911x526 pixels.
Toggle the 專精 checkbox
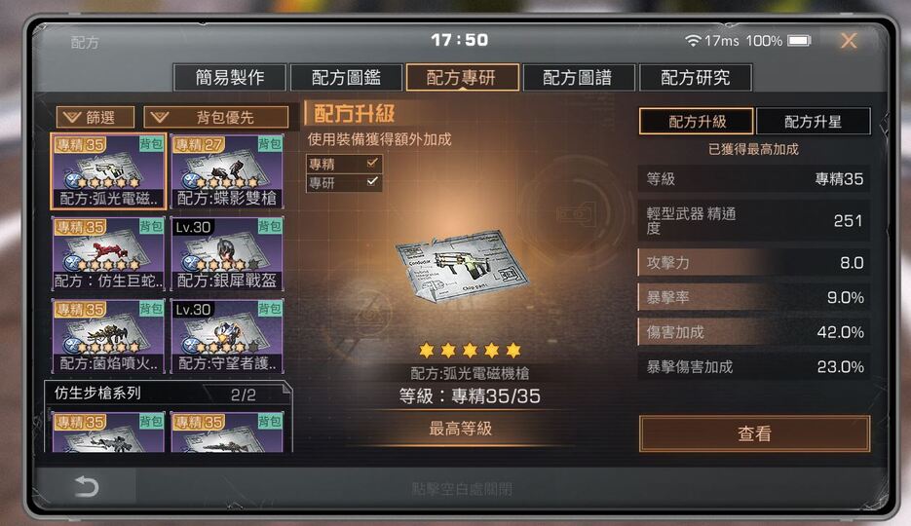point(372,164)
